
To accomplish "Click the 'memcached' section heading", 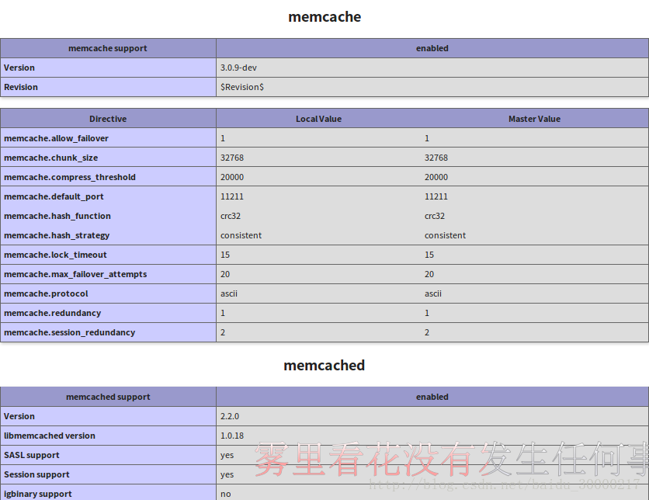I will [x=324, y=365].
